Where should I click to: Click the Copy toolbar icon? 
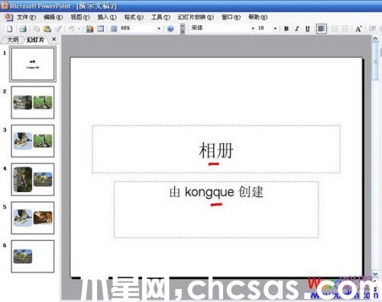[x=37, y=28]
